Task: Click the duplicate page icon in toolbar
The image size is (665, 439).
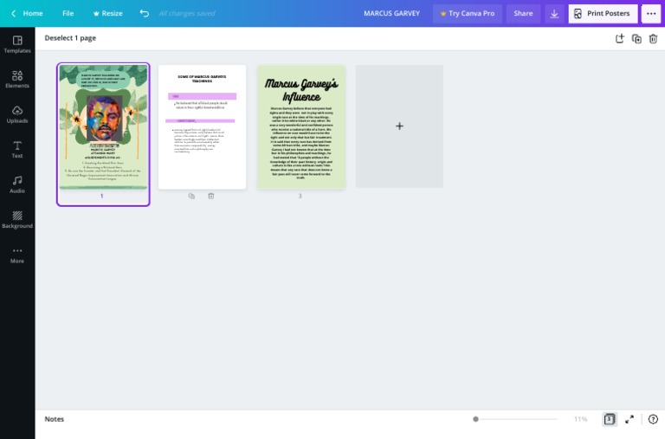Action: point(636,39)
